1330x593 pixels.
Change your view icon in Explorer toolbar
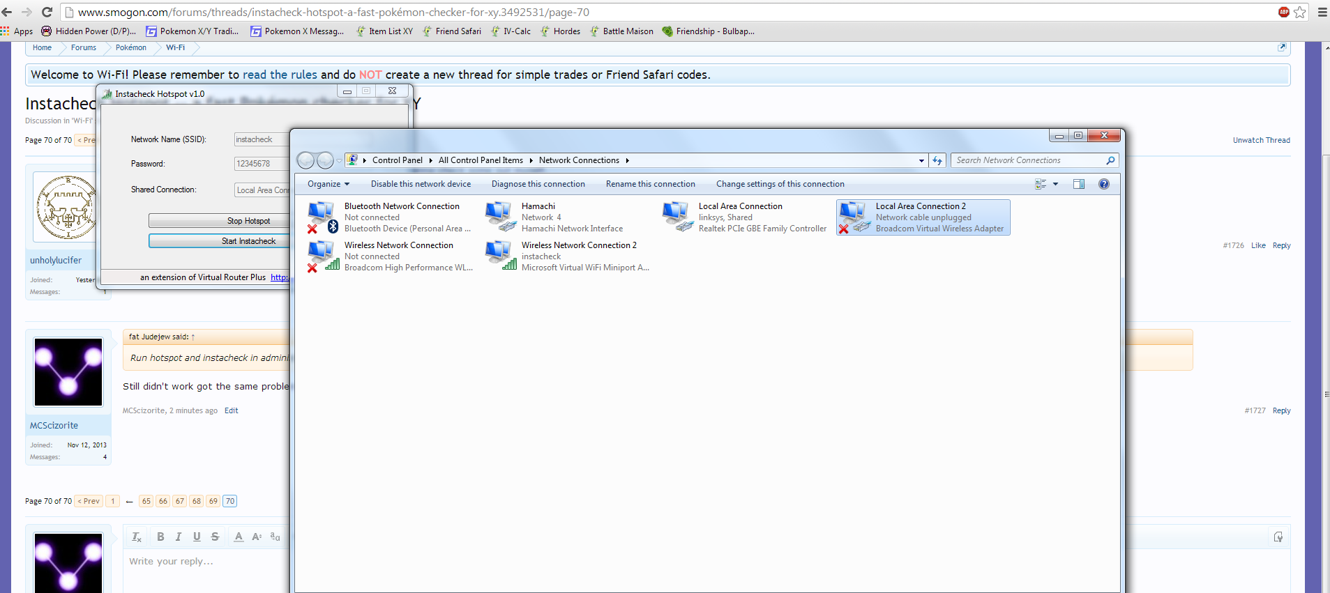(1041, 184)
